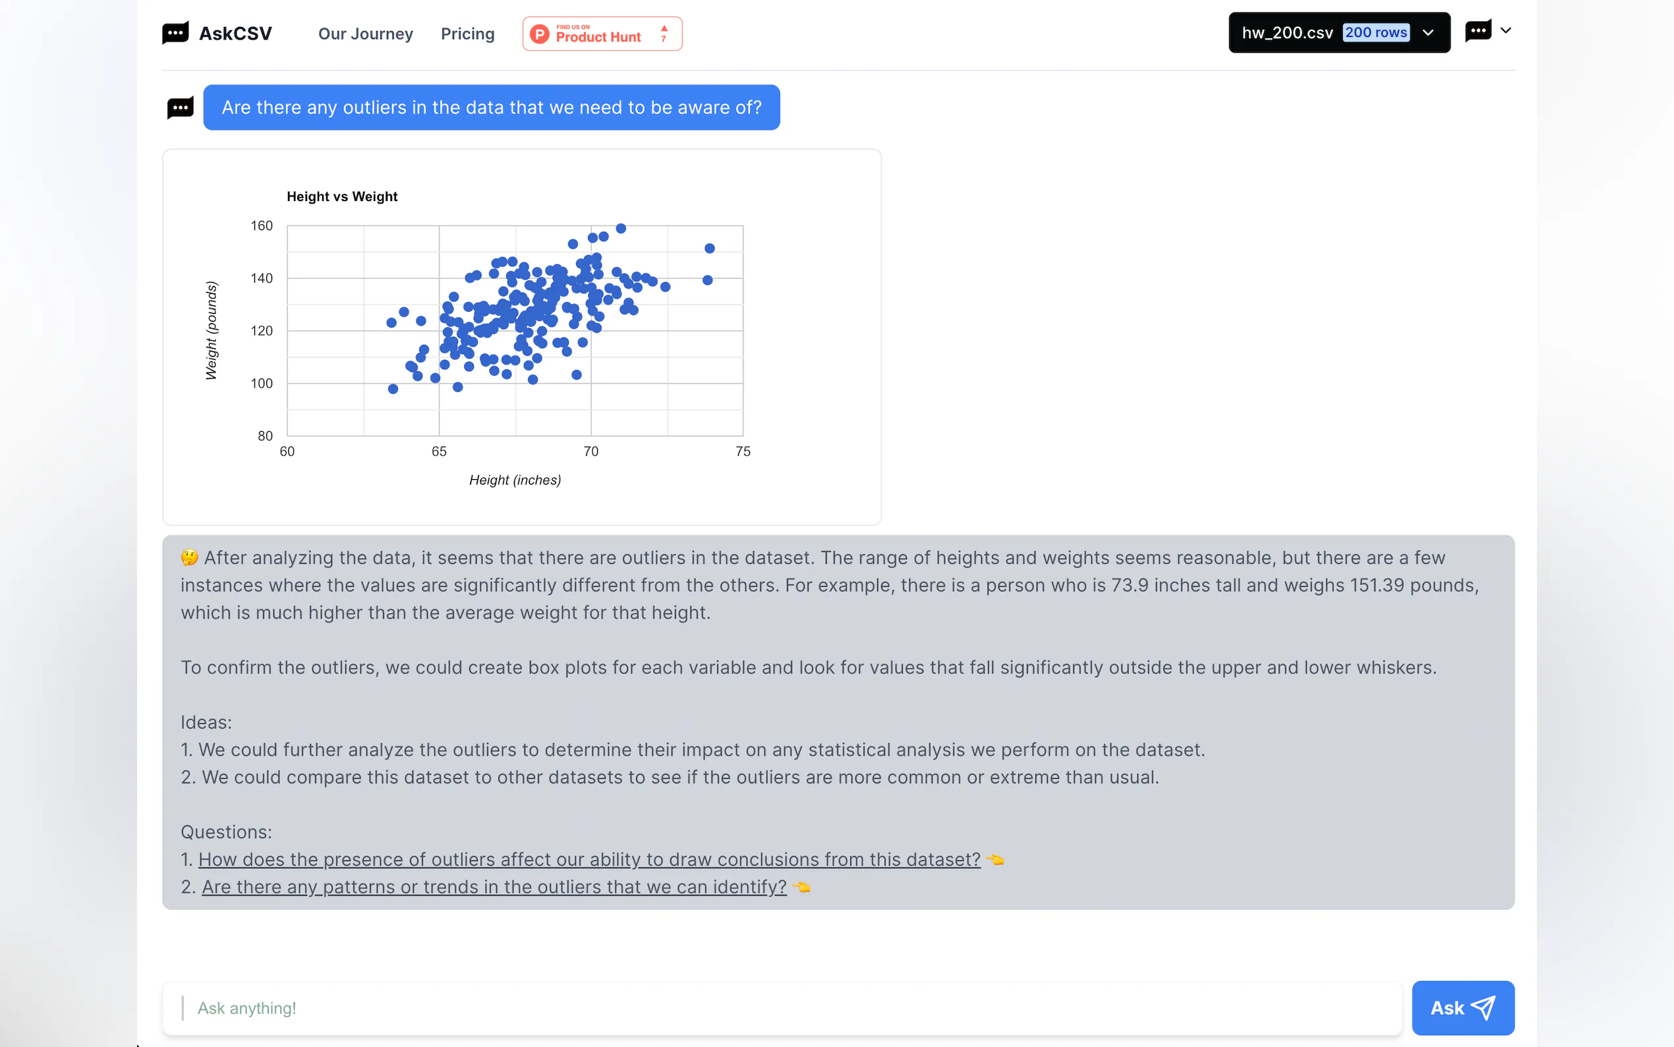
Task: Ask about patterns or trends in outliers
Action: pyautogui.click(x=494, y=887)
